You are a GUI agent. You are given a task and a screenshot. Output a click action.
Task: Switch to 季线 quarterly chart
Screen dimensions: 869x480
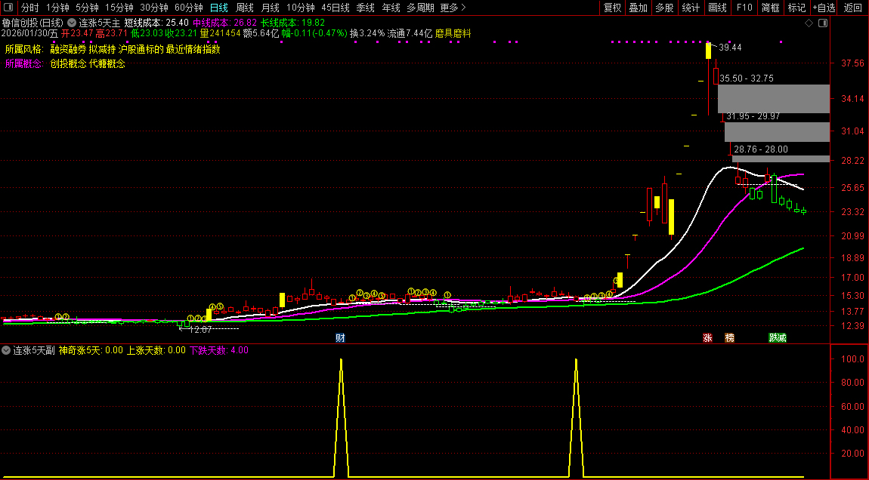pos(365,8)
